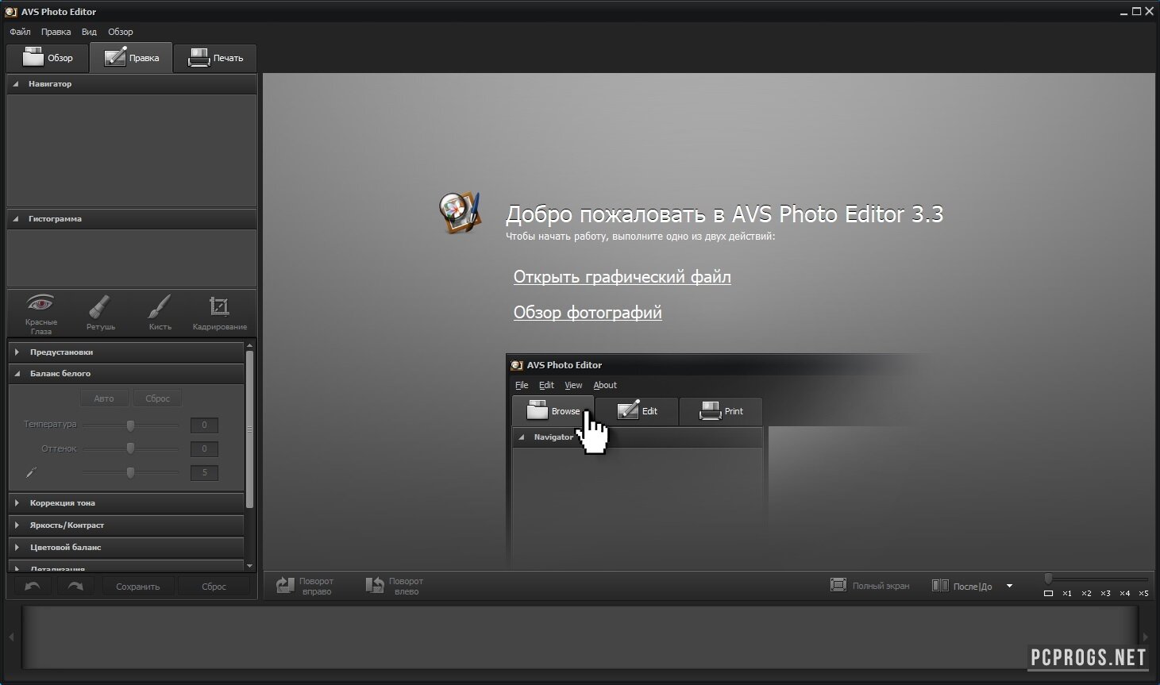Viewport: 1160px width, 685px height.
Task: Click the Rotate Right (Поворот вправо) icon
Action: click(285, 586)
